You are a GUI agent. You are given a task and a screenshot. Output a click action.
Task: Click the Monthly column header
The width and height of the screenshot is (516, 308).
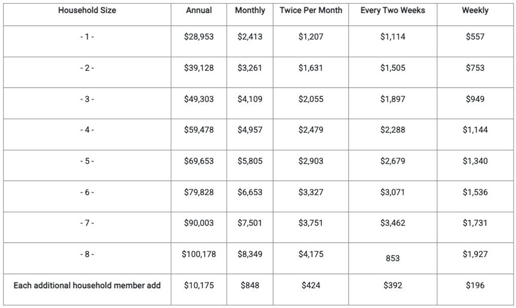pos(250,10)
